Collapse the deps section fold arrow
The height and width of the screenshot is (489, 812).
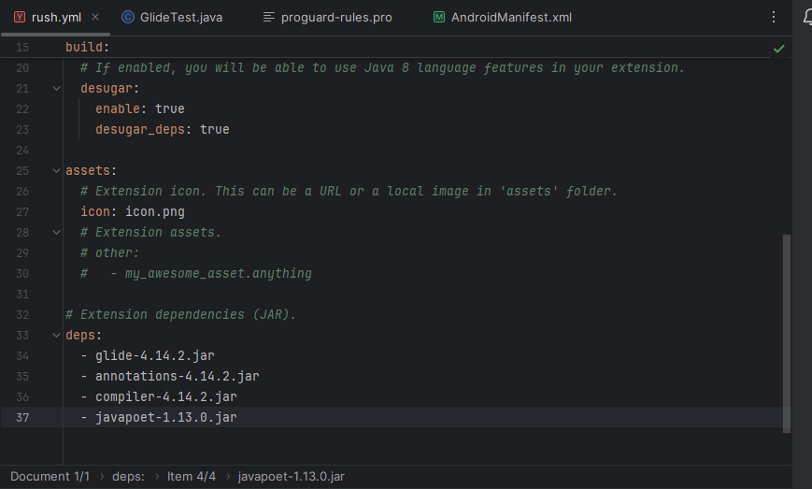click(56, 335)
